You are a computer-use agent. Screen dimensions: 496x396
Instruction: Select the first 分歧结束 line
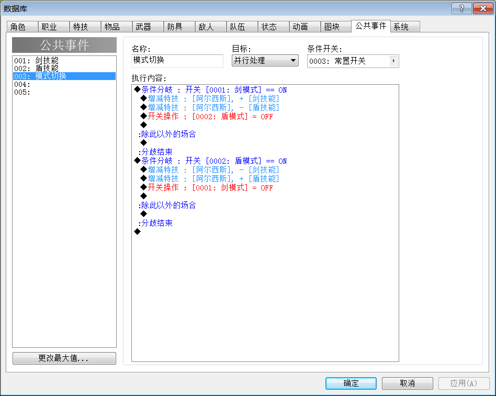coord(155,152)
